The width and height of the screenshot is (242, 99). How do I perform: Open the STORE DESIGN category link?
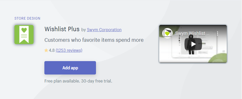27,18
